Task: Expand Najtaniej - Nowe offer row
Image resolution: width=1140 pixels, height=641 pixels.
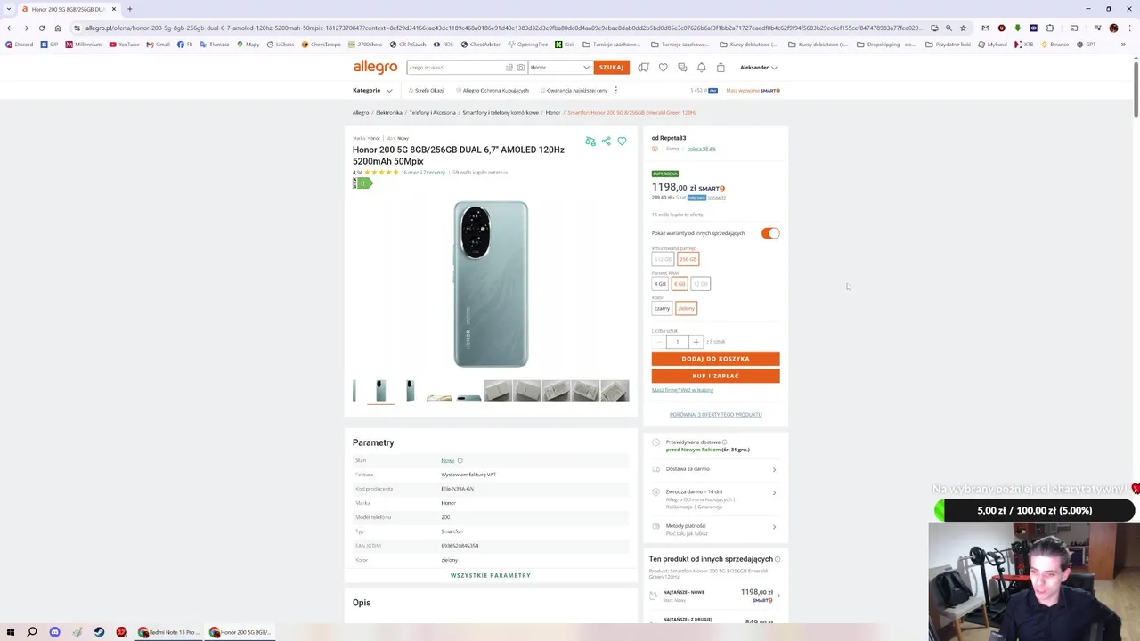Action: [715, 596]
